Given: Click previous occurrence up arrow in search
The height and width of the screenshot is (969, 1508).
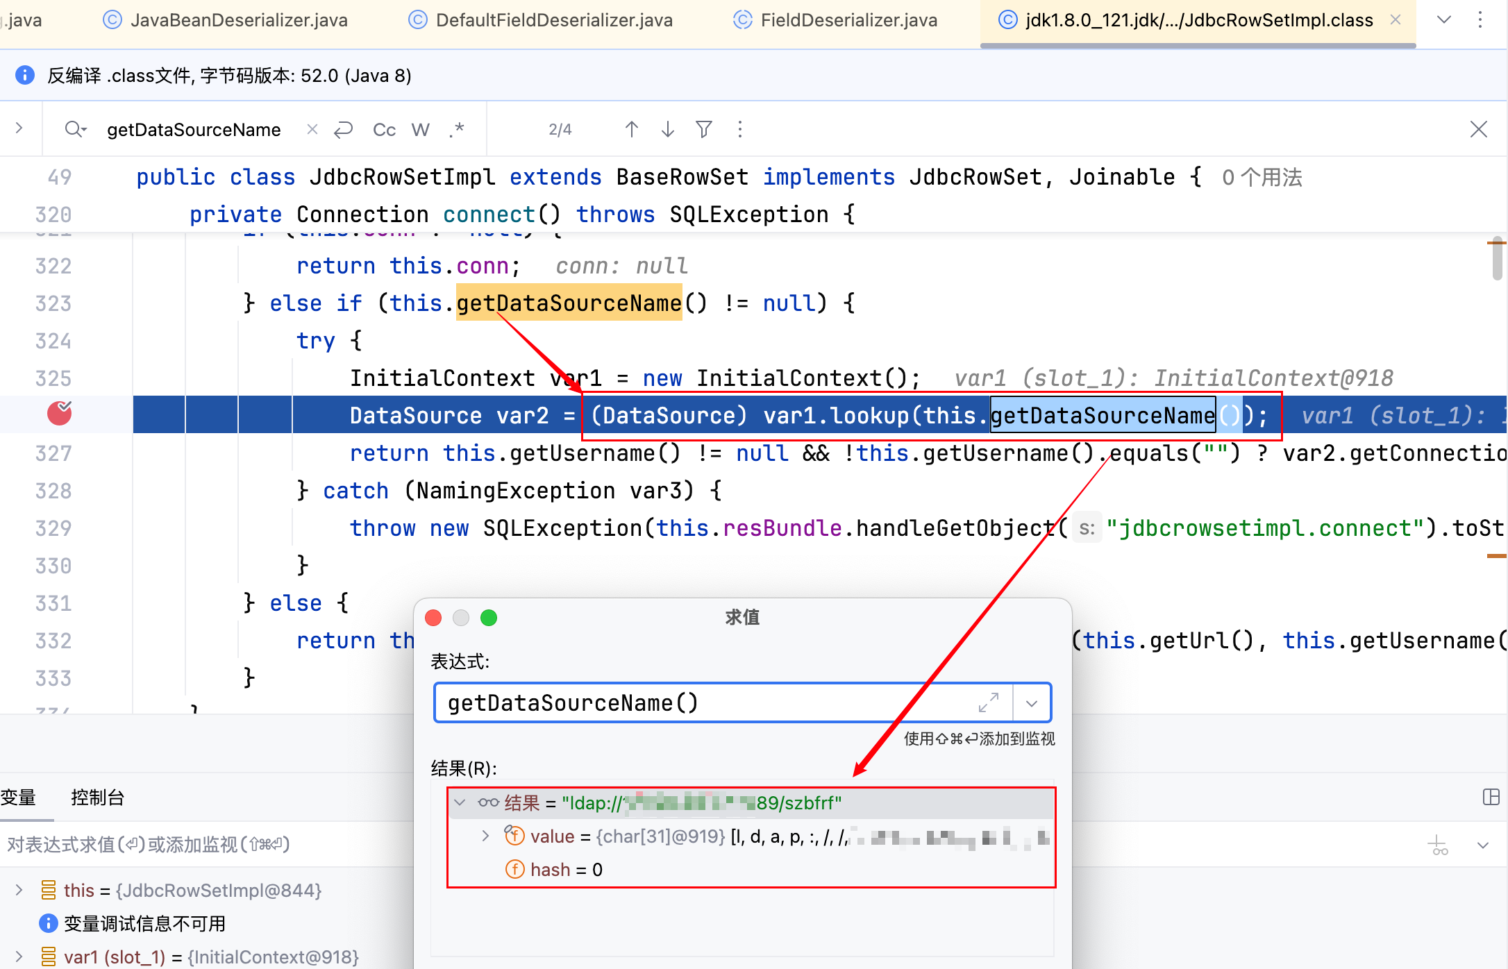Looking at the screenshot, I should (631, 130).
